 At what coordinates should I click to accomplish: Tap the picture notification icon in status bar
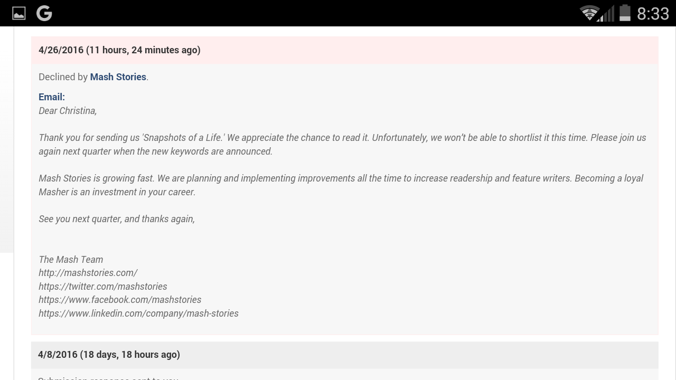click(x=19, y=13)
